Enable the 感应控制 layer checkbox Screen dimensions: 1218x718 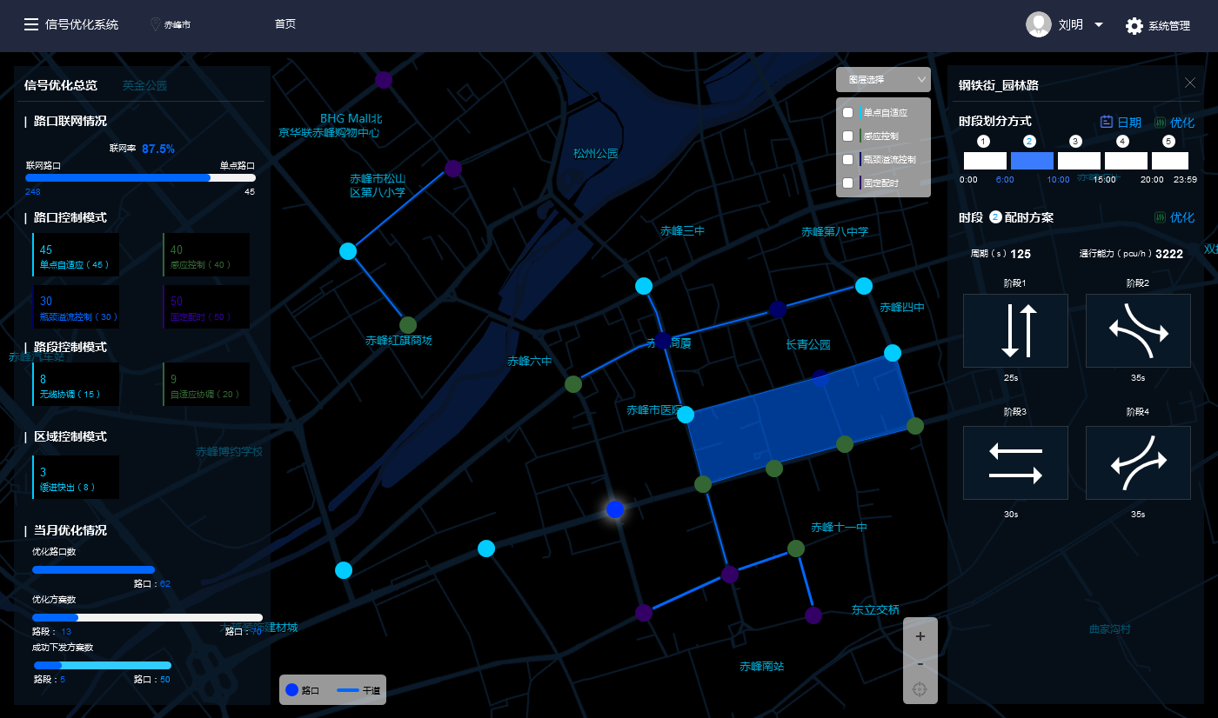[x=848, y=136]
